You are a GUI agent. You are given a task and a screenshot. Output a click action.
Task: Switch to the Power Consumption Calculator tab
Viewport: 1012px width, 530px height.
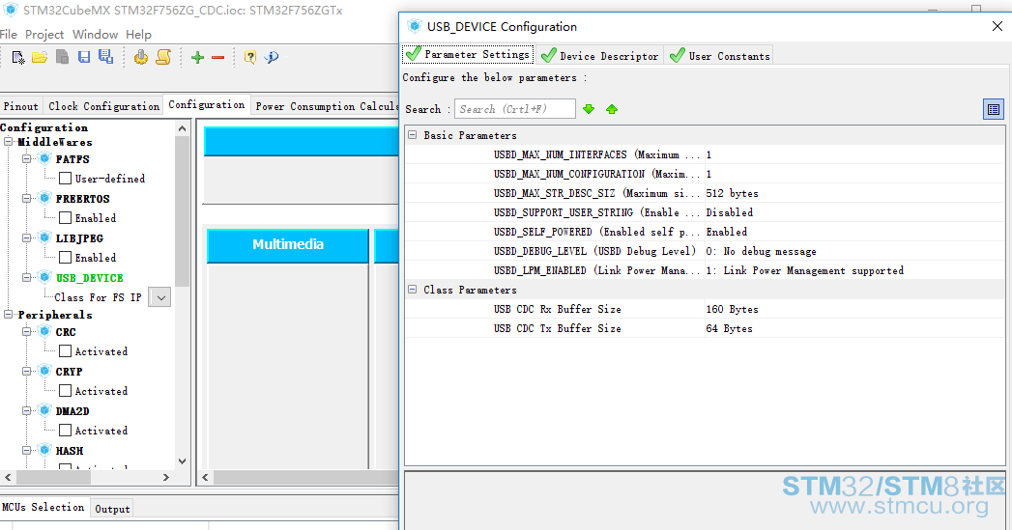tap(326, 106)
